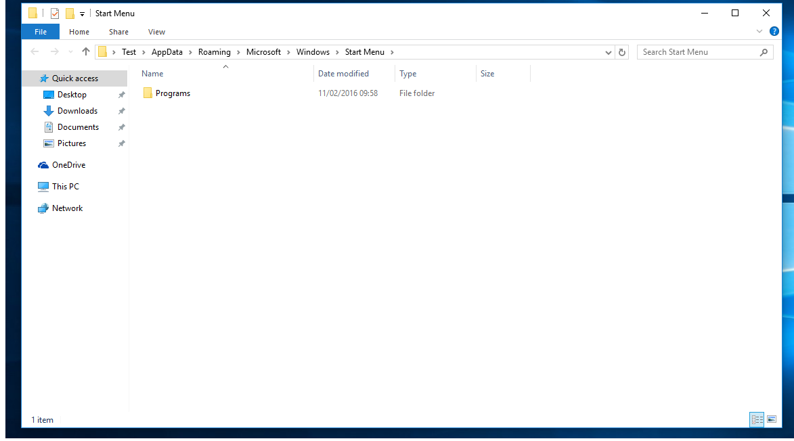Switch to the Home ribbon tab
Viewport: 794px width, 441px height.
[79, 32]
